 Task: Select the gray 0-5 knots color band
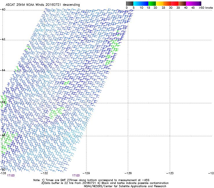pyautogui.click(x=130, y=3)
